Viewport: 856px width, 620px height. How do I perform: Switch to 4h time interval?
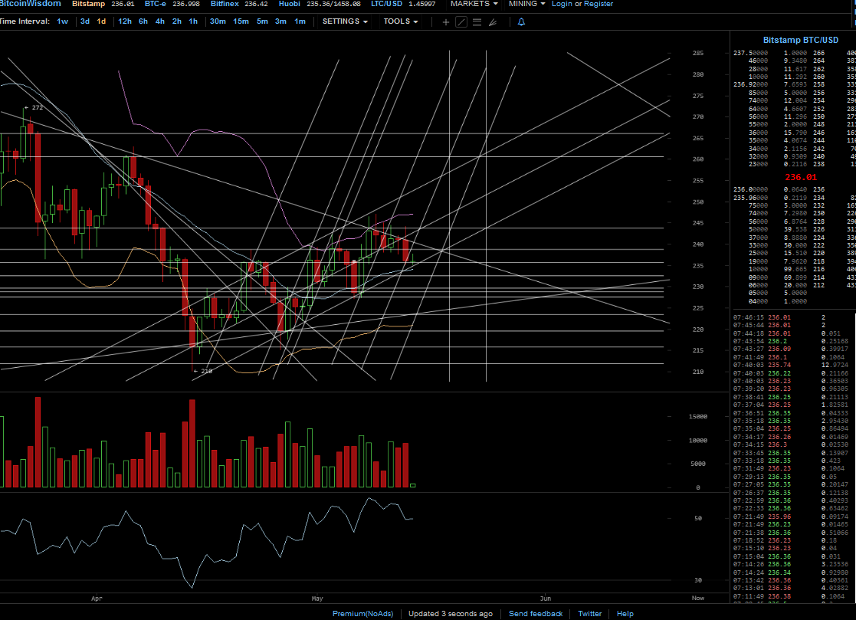tap(160, 21)
